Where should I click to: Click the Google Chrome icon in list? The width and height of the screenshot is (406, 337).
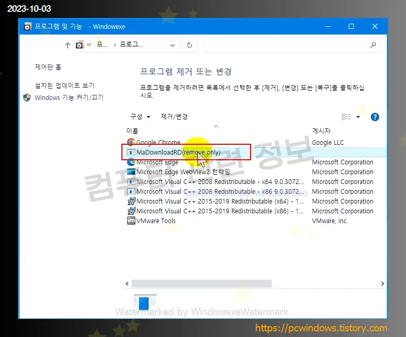pos(131,142)
